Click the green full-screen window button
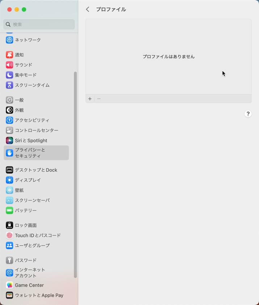 pyautogui.click(x=24, y=9)
